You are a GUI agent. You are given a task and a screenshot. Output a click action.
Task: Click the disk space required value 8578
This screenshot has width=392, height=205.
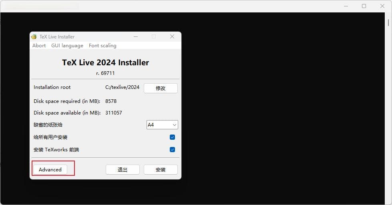click(x=111, y=101)
